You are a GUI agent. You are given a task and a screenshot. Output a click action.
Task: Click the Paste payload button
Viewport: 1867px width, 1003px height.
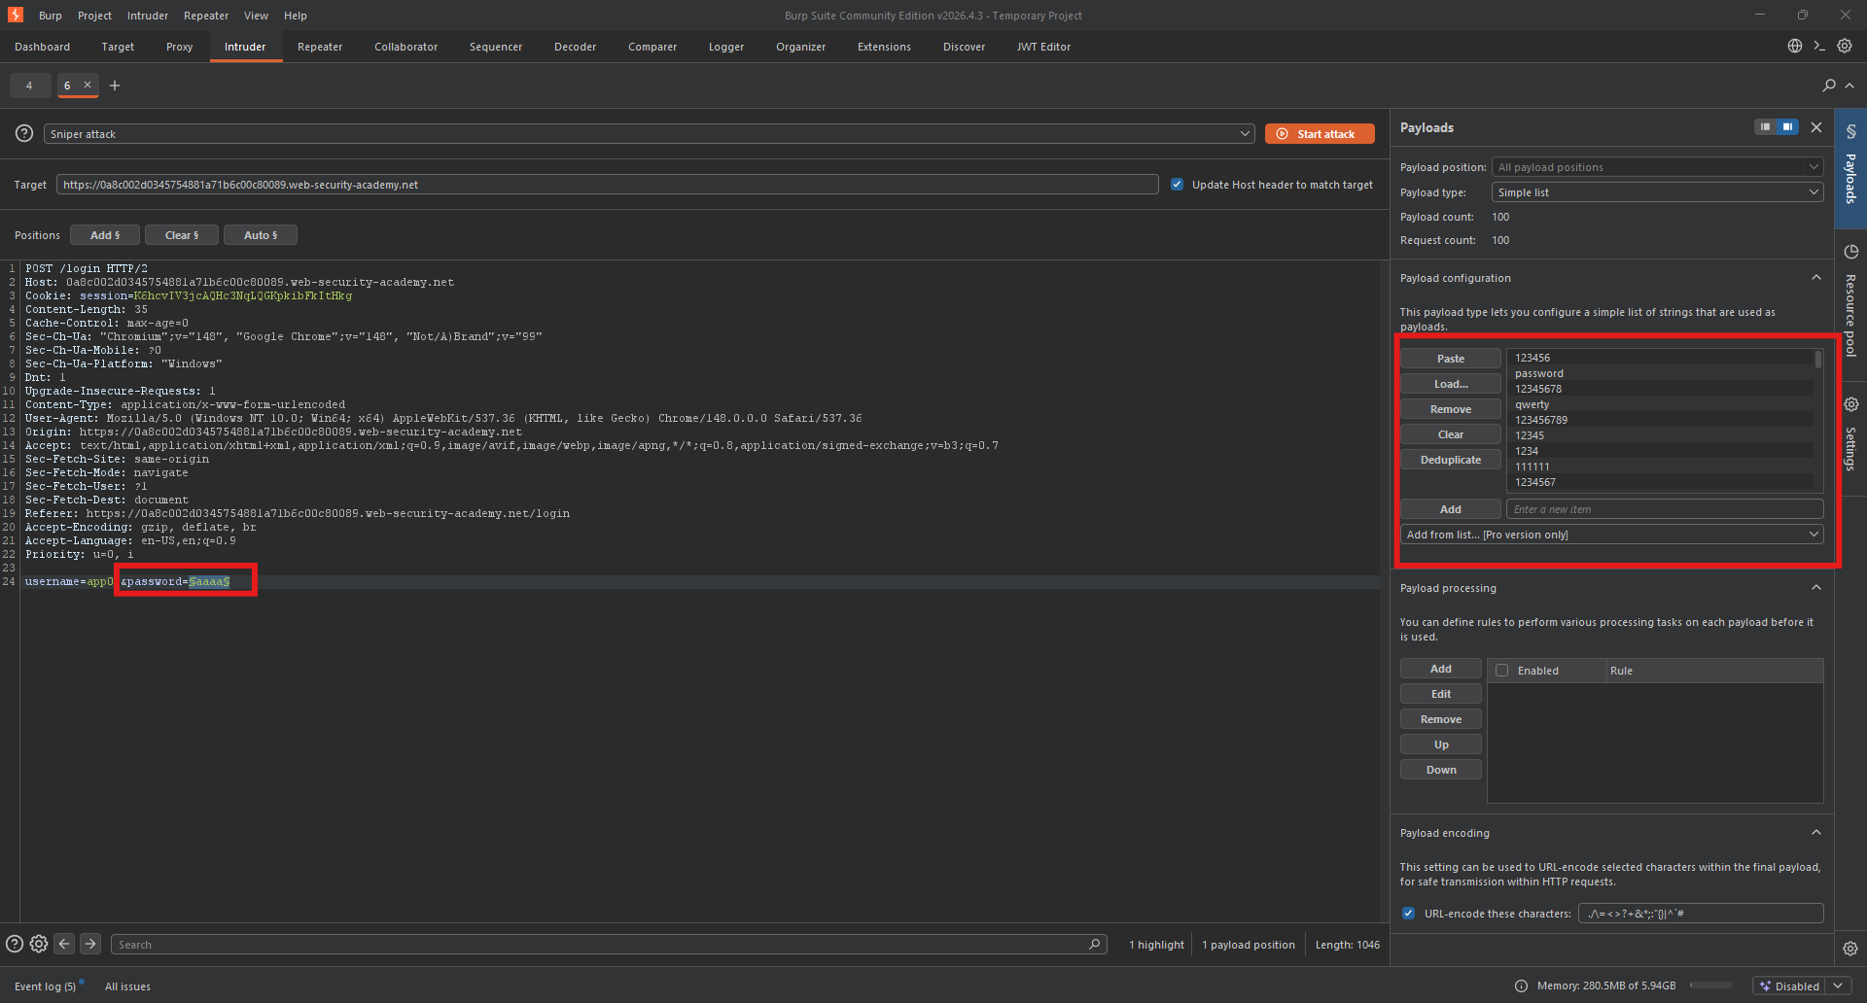[x=1451, y=359]
